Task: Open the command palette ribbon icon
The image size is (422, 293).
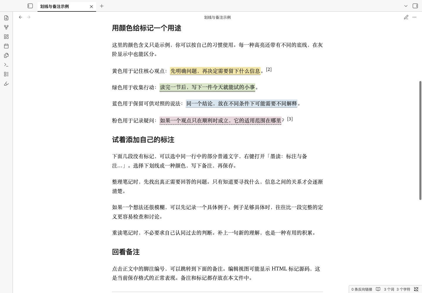Action: (x=6, y=65)
